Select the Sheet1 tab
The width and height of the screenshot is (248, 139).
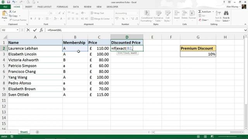click(x=24, y=132)
